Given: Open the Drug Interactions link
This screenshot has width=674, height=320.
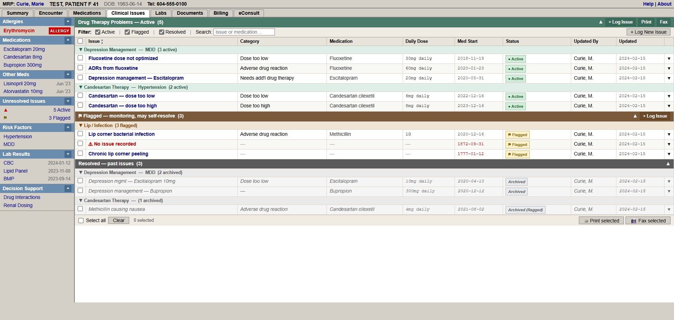Looking at the screenshot, I should tap(22, 198).
